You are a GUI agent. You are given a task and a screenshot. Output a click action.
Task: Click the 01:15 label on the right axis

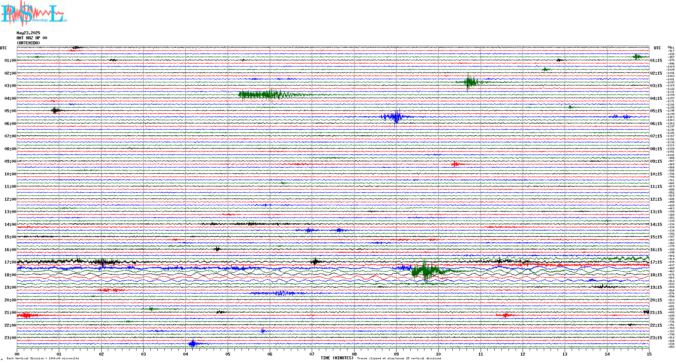[x=656, y=61]
